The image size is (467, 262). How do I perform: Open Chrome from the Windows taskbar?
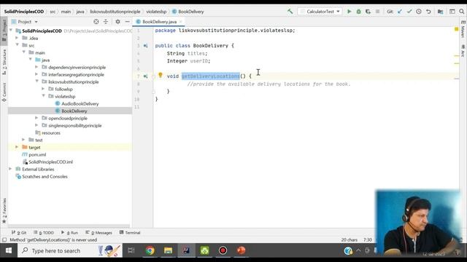click(x=150, y=250)
